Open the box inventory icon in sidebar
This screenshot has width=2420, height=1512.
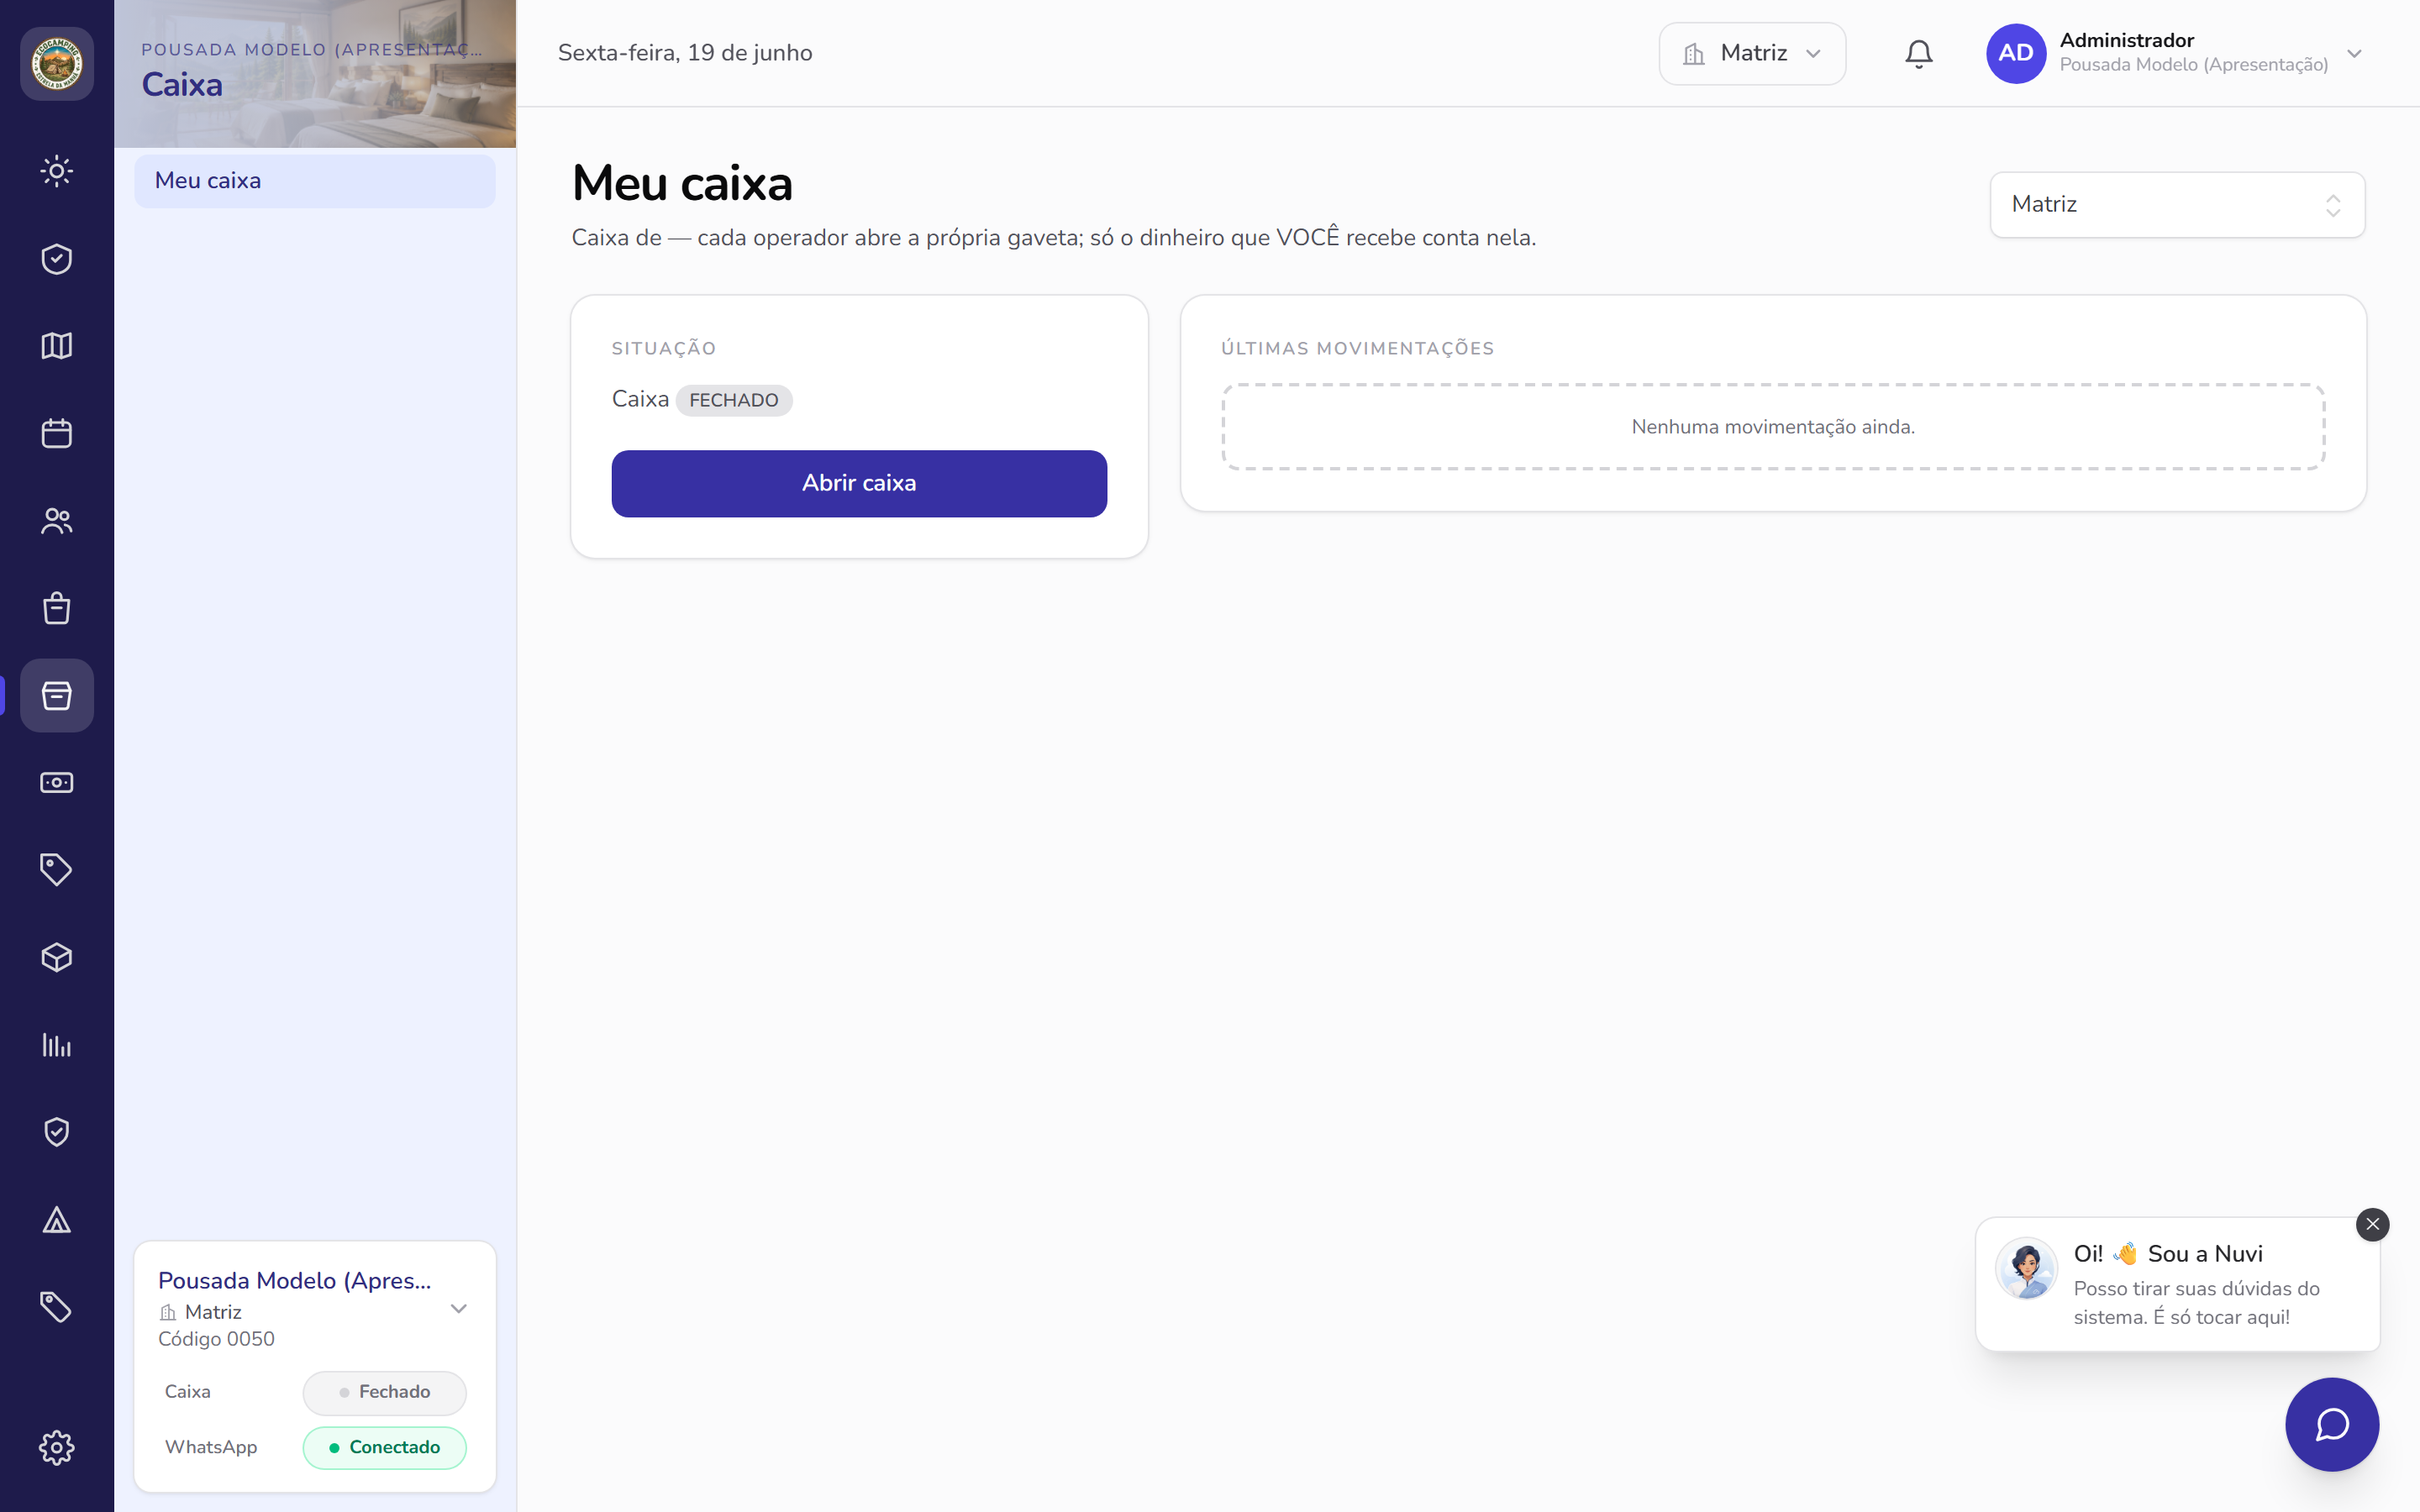57,957
